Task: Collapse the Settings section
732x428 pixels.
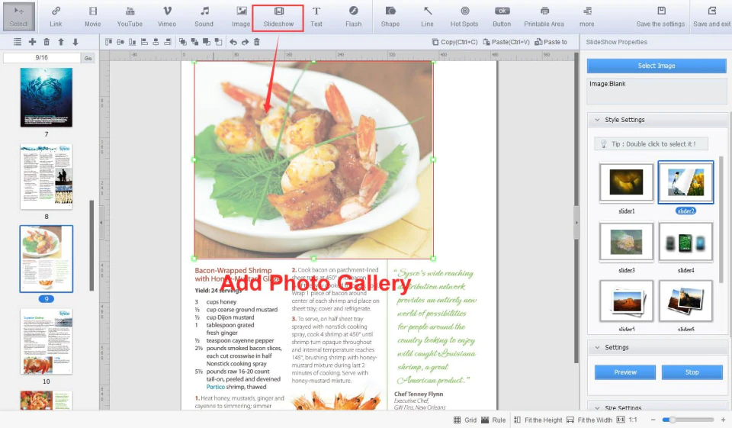Action: (597, 348)
